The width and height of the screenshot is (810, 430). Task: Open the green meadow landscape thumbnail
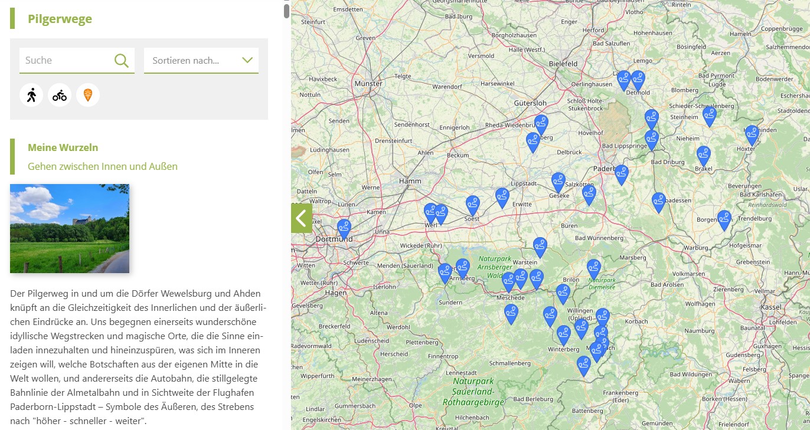point(70,228)
